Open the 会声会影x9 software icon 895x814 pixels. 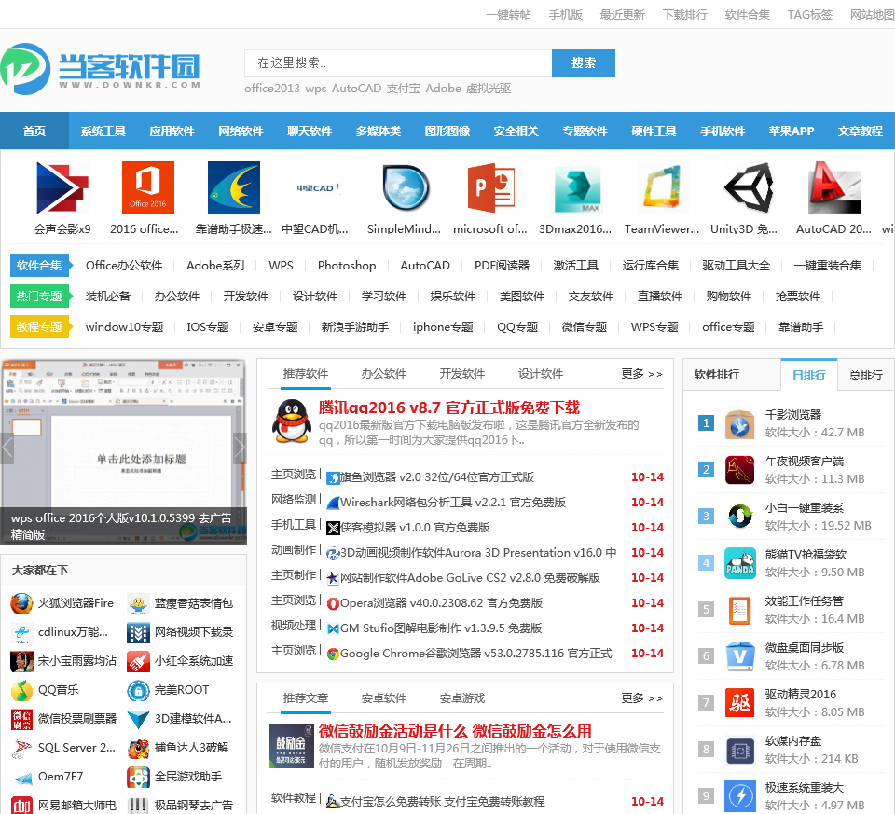tap(62, 187)
